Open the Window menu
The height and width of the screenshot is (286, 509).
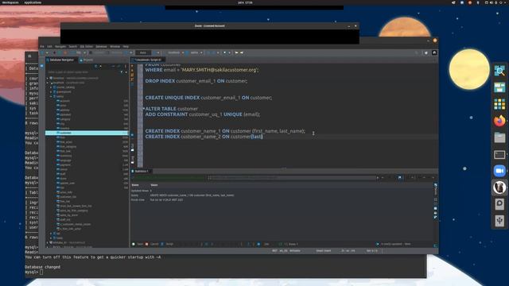pyautogui.click(x=115, y=47)
